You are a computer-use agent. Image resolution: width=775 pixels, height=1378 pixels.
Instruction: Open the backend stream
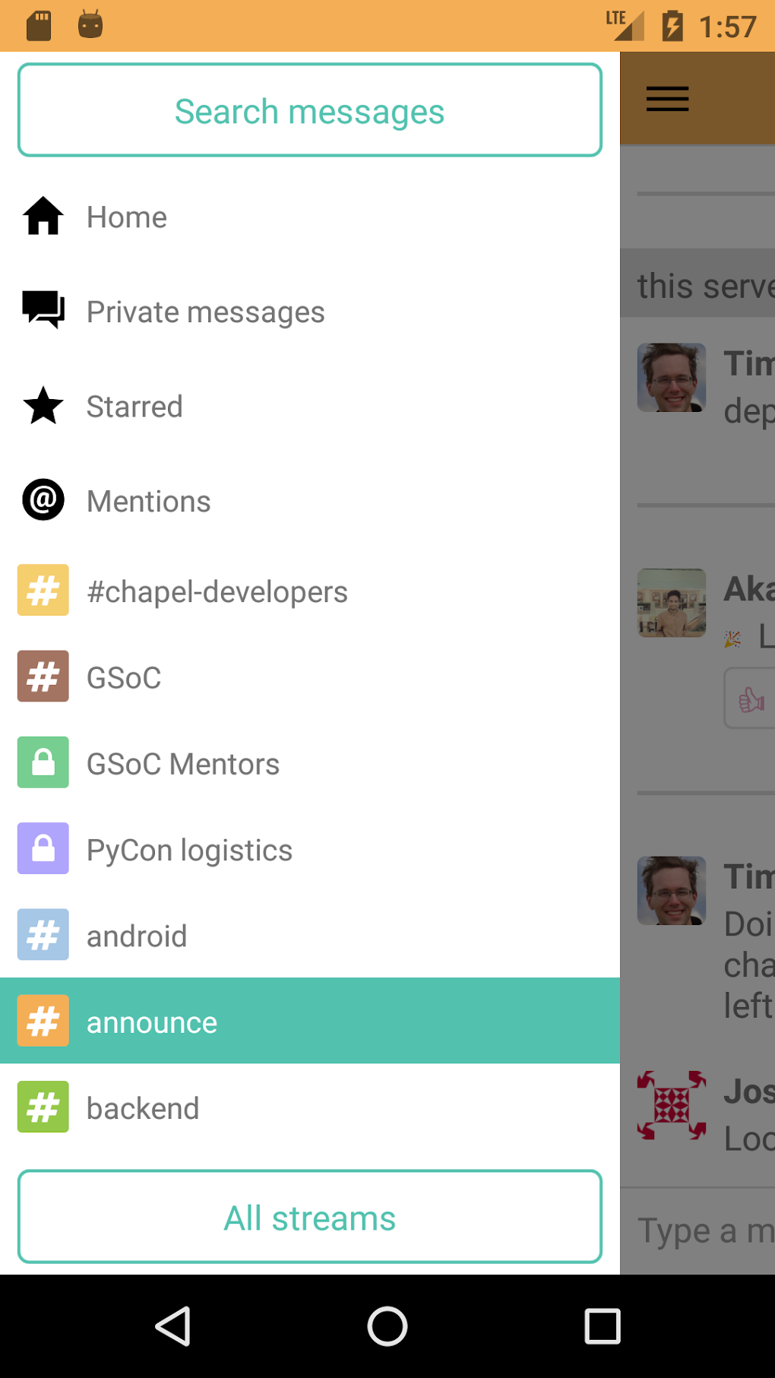pyautogui.click(x=143, y=1108)
